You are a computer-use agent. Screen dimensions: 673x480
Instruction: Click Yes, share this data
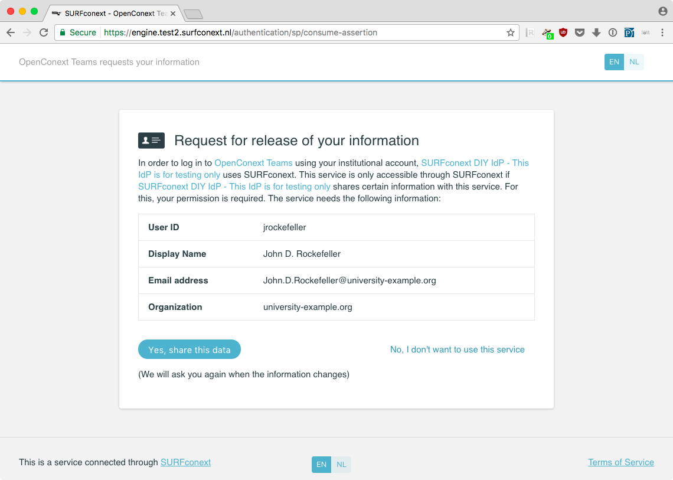pos(190,350)
